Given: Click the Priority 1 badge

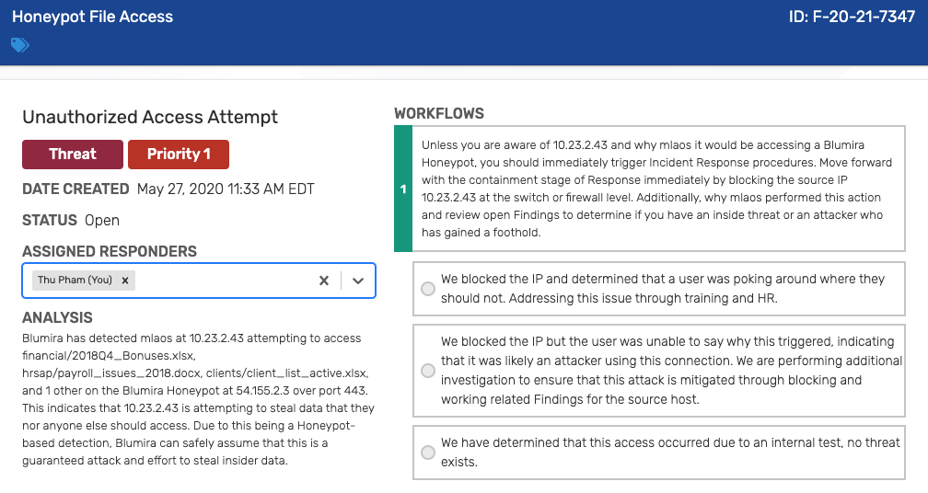Looking at the screenshot, I should click(179, 155).
